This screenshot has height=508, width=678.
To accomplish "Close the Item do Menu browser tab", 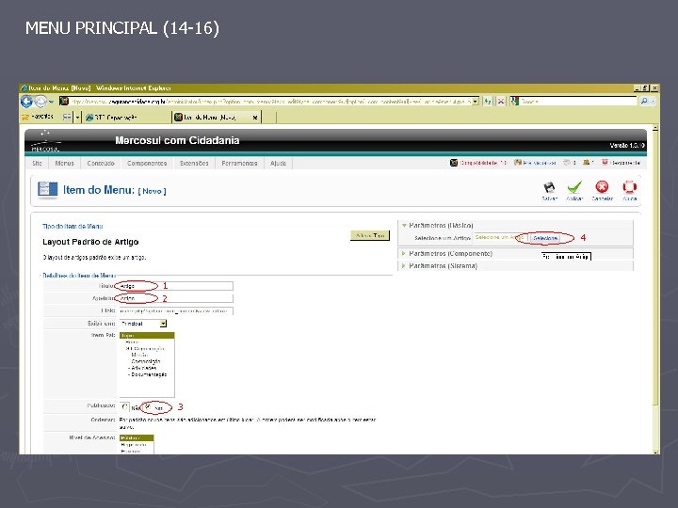I will point(255,117).
